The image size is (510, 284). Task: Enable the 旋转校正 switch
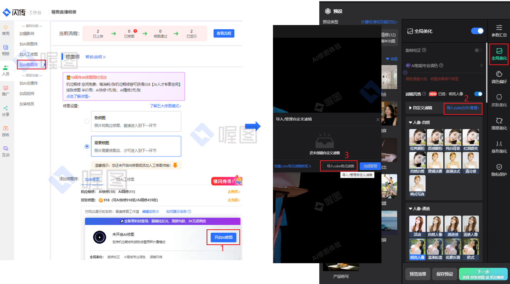coord(478,50)
